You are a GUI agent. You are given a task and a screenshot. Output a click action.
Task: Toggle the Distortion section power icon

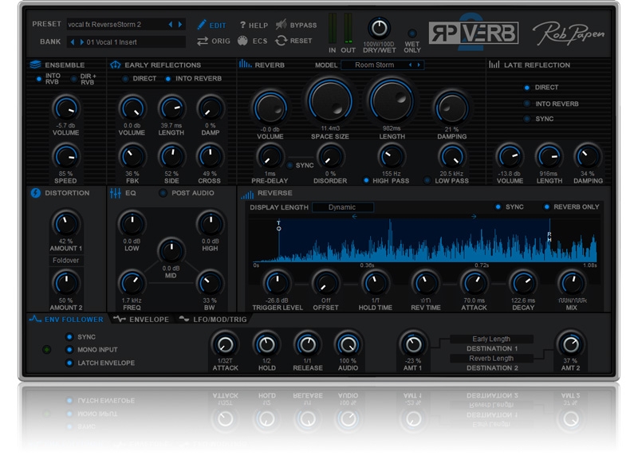[x=36, y=193]
